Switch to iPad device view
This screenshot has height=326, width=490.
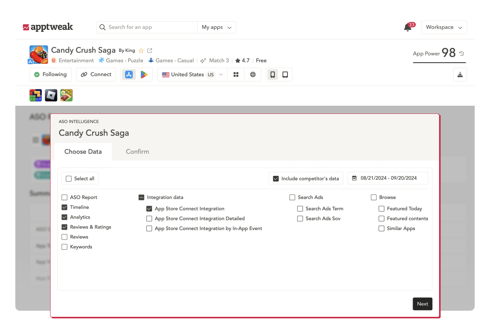285,75
